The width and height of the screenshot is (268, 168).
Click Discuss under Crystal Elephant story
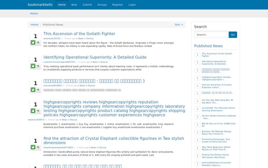pos(103,147)
